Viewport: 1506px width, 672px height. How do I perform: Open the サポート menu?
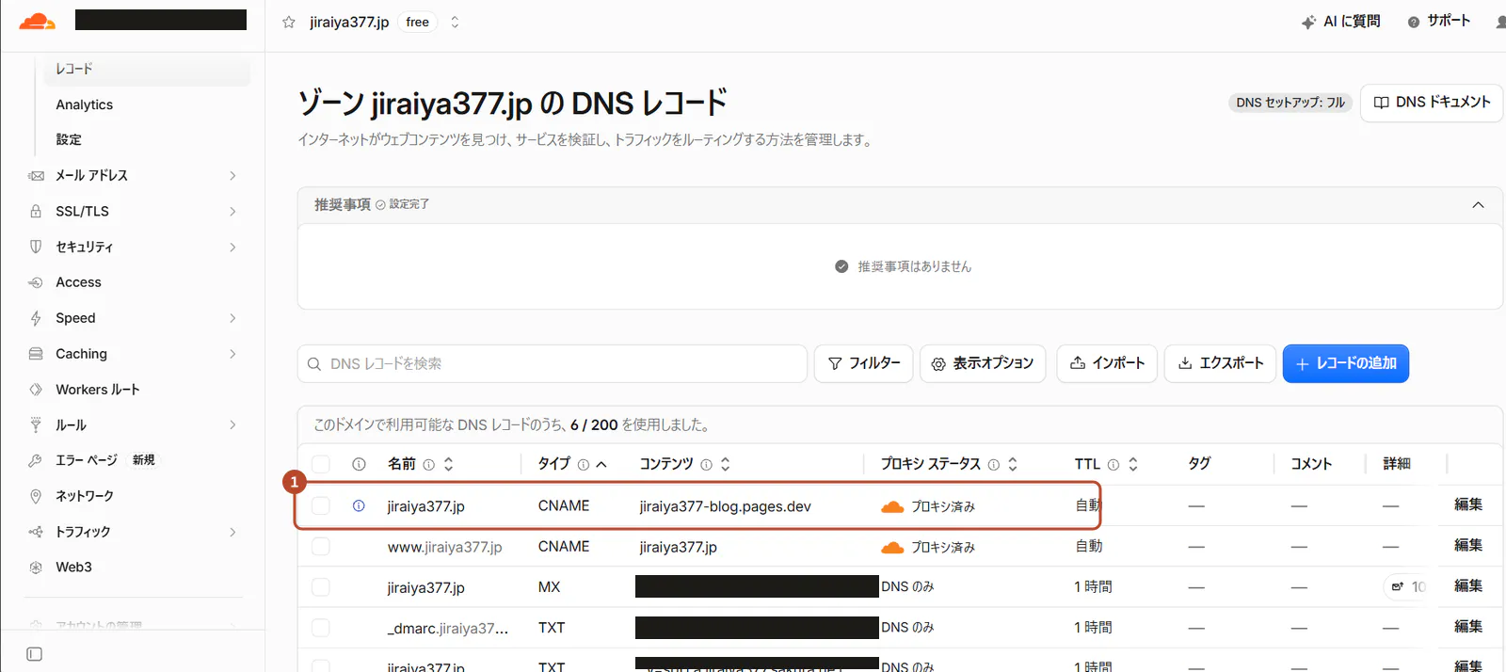pyautogui.click(x=1438, y=22)
